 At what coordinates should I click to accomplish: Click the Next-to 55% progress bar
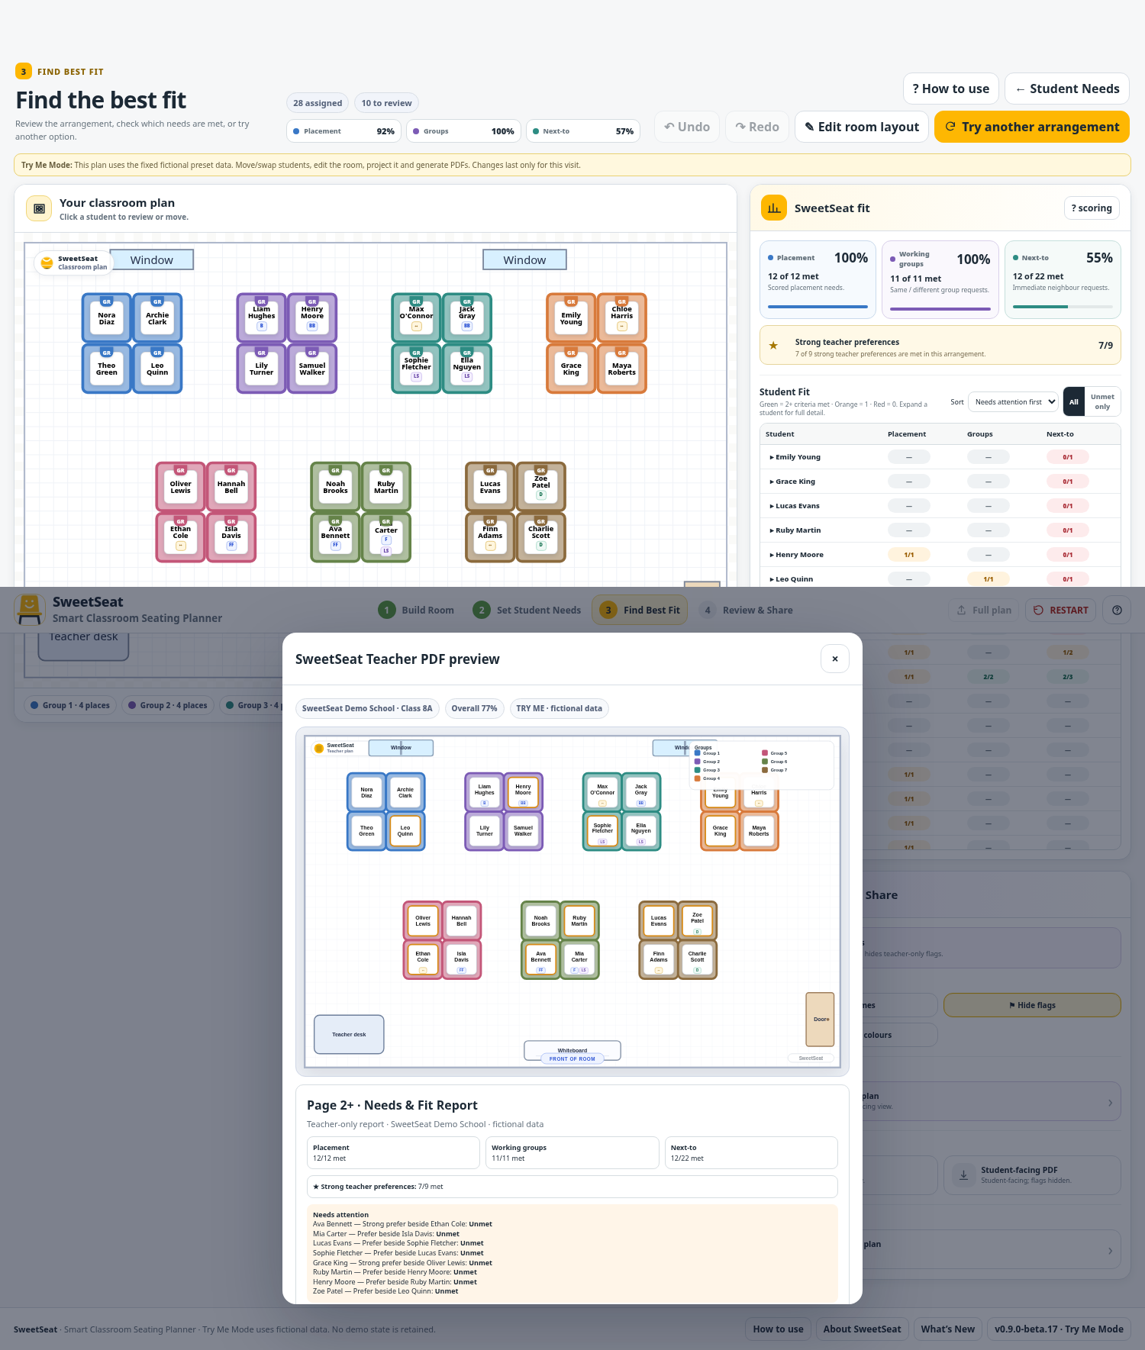coord(1063,307)
